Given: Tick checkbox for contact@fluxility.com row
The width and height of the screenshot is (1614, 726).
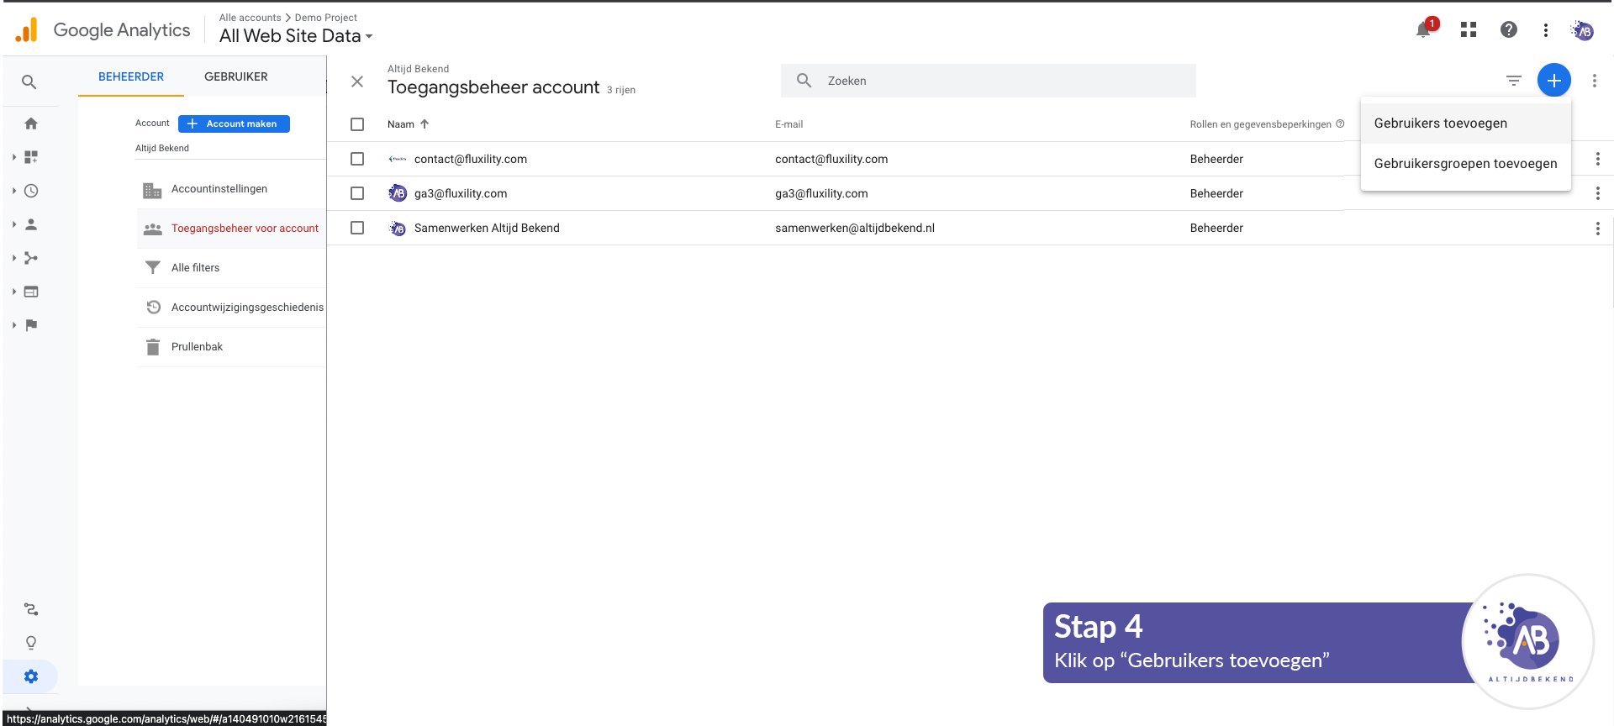Looking at the screenshot, I should pos(357,159).
